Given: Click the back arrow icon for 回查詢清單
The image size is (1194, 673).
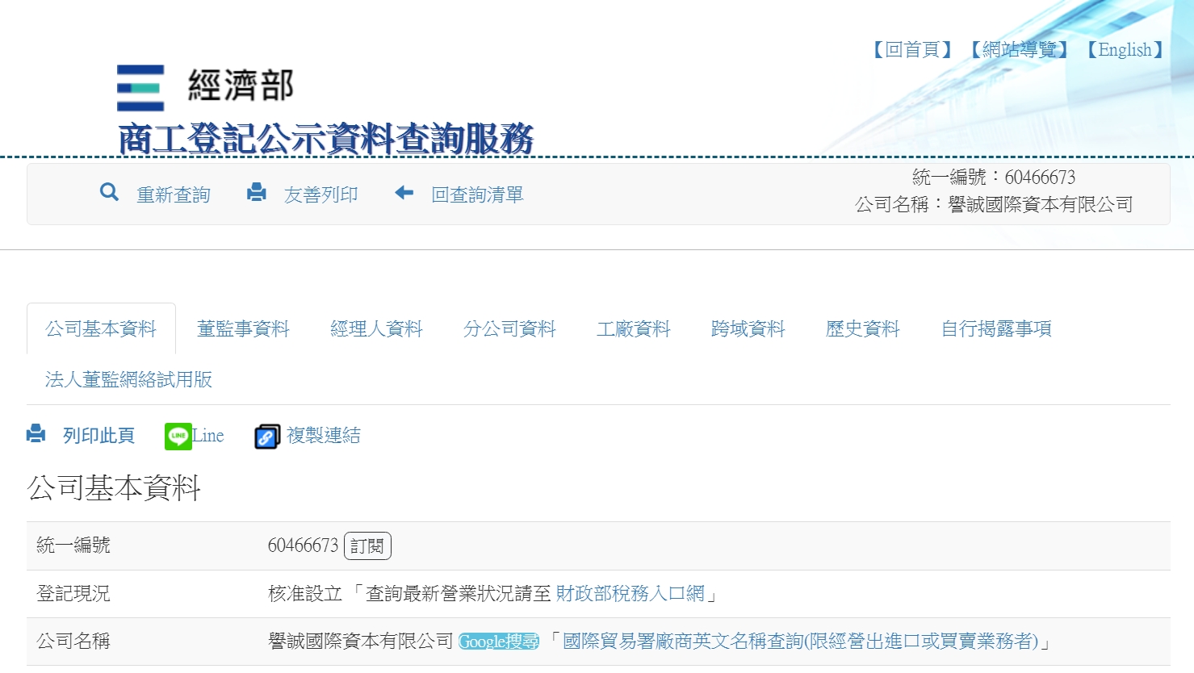Looking at the screenshot, I should [404, 193].
